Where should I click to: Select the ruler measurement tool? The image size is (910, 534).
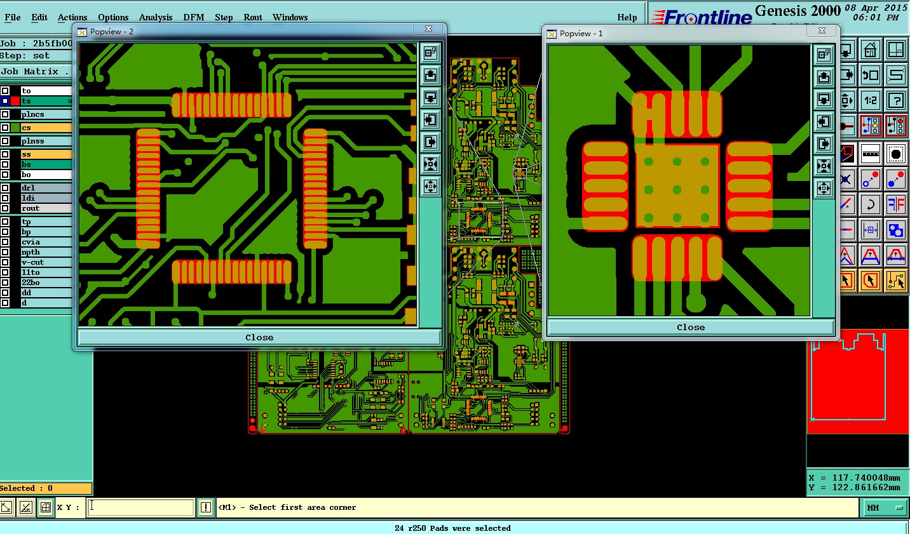(870, 153)
